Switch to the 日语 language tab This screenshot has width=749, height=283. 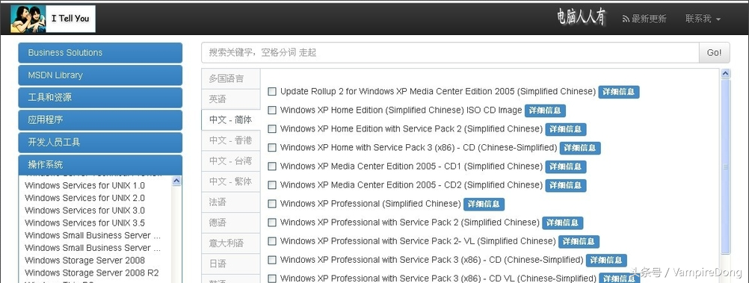pos(231,264)
